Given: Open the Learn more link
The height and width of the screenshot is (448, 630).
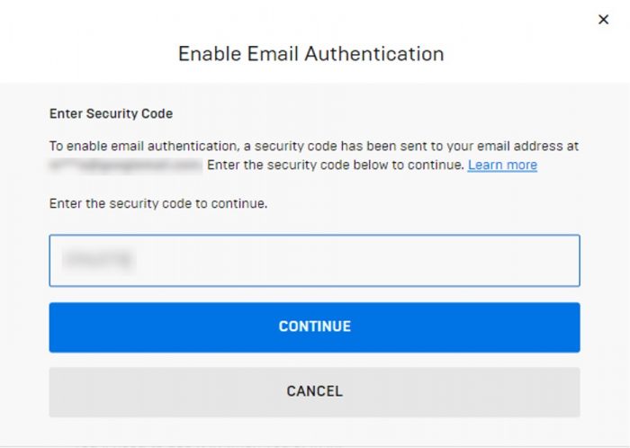Looking at the screenshot, I should tap(502, 166).
